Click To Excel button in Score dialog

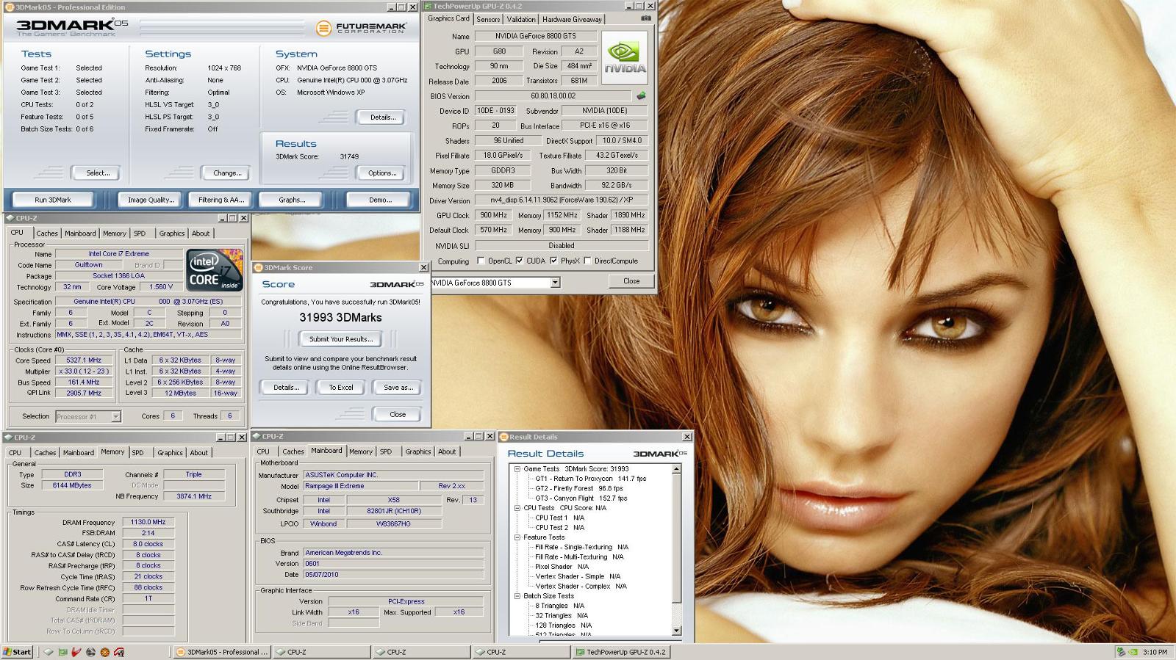click(341, 388)
